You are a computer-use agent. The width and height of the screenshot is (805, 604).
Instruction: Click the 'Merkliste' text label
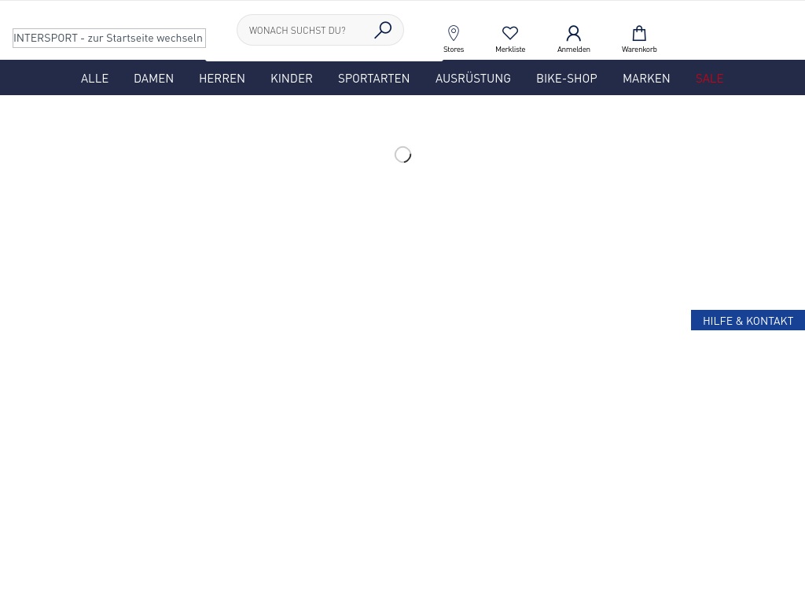point(510,50)
